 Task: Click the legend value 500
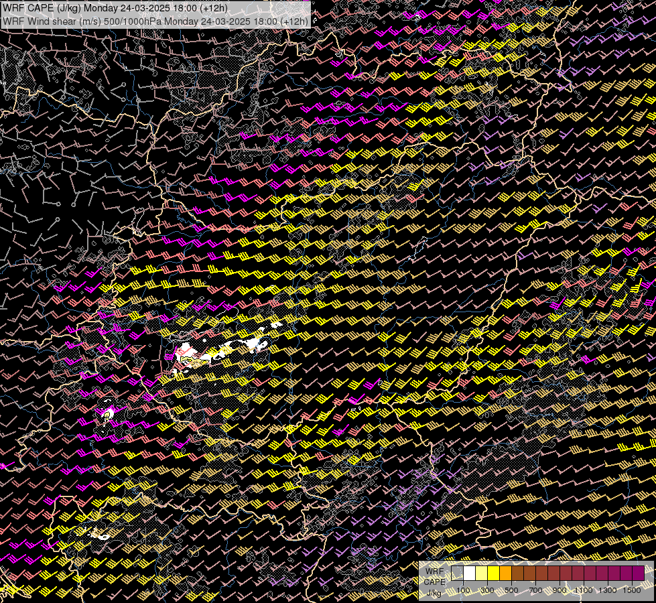pos(511,590)
